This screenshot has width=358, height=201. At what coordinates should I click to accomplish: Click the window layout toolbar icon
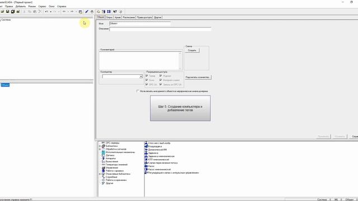point(81,12)
